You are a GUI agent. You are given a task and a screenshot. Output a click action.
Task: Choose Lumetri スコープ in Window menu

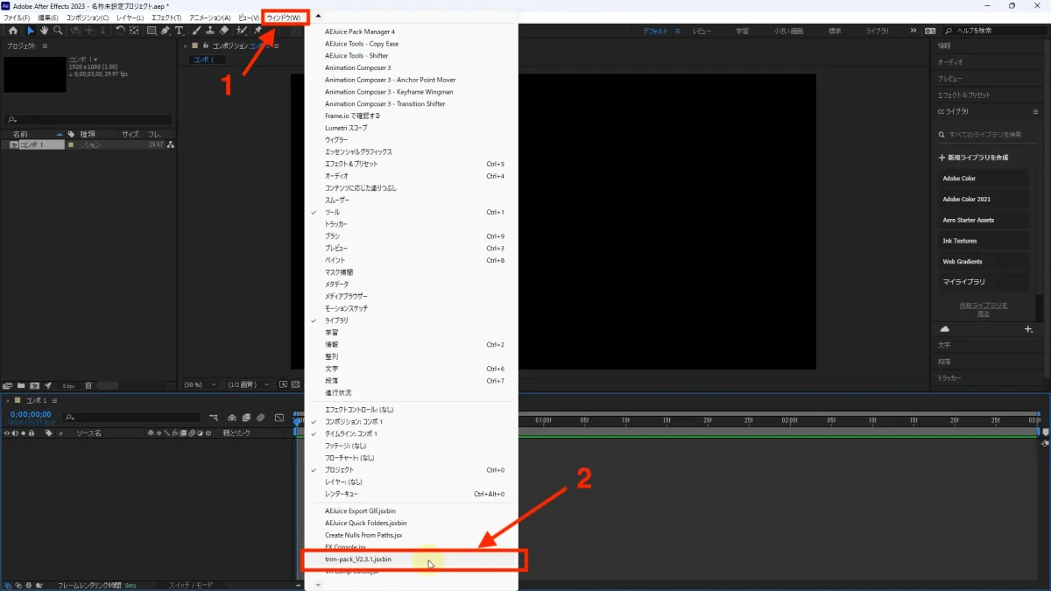click(x=412, y=128)
